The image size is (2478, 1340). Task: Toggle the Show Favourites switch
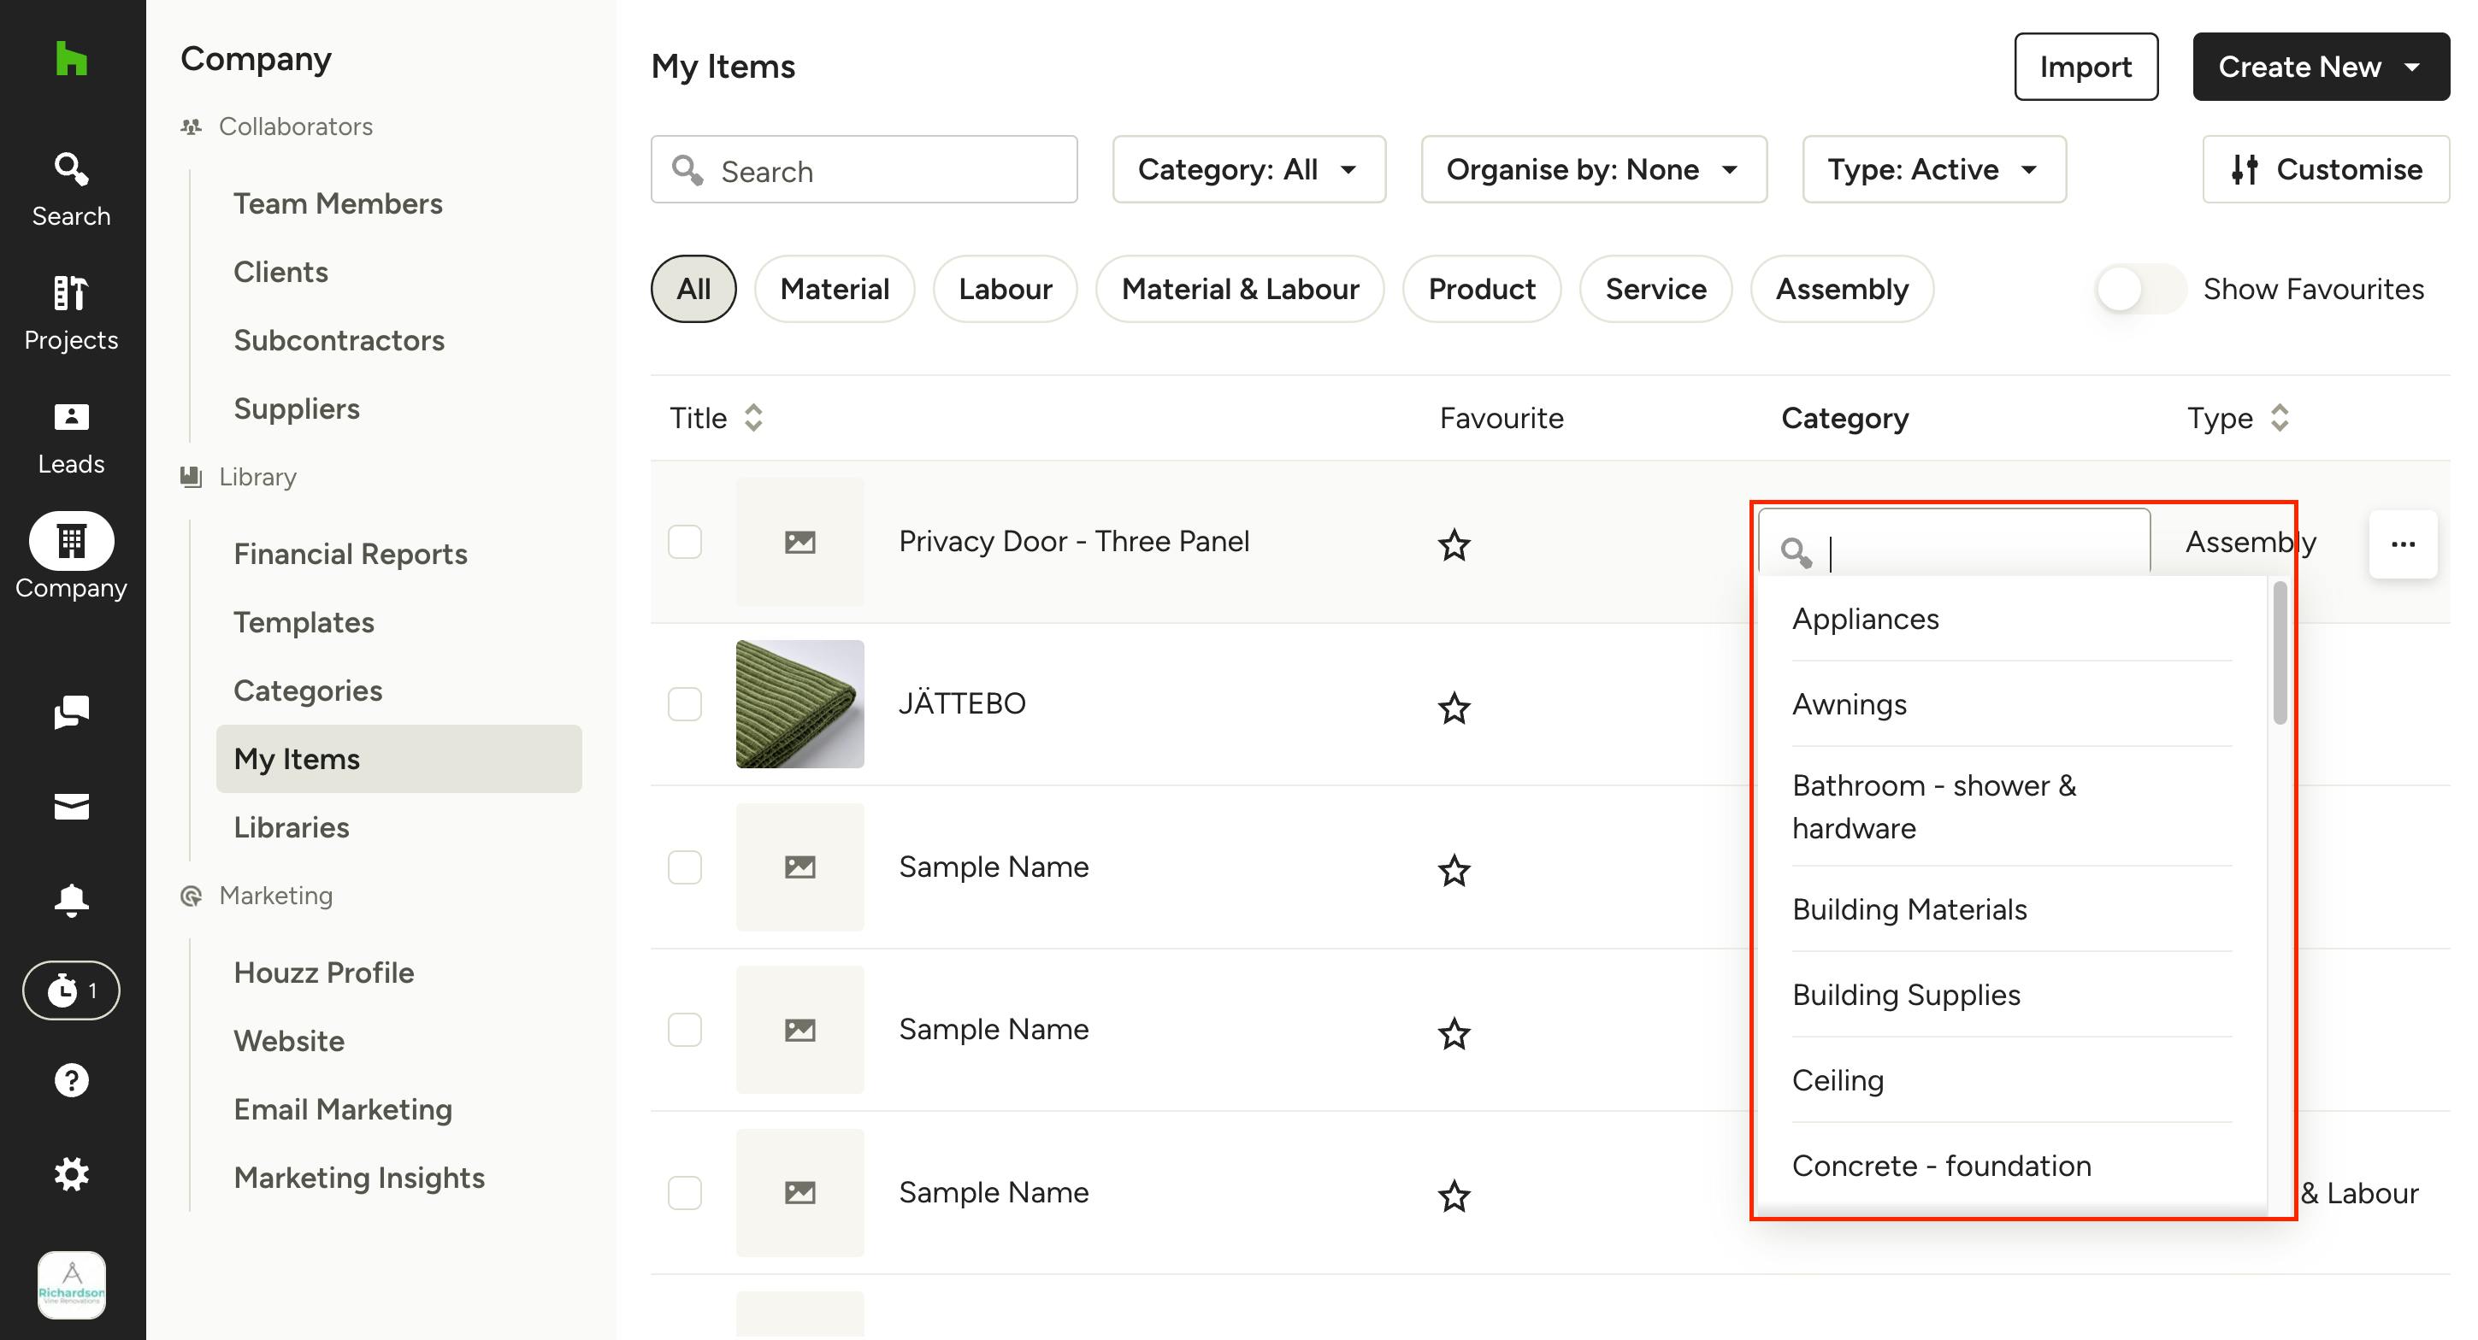click(x=2140, y=290)
